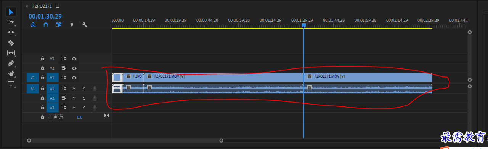Open timeline display settings wrench
The image size is (488, 149).
[x=85, y=25]
